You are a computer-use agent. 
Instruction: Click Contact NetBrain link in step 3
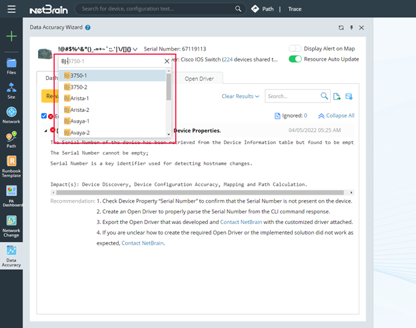(x=241, y=222)
